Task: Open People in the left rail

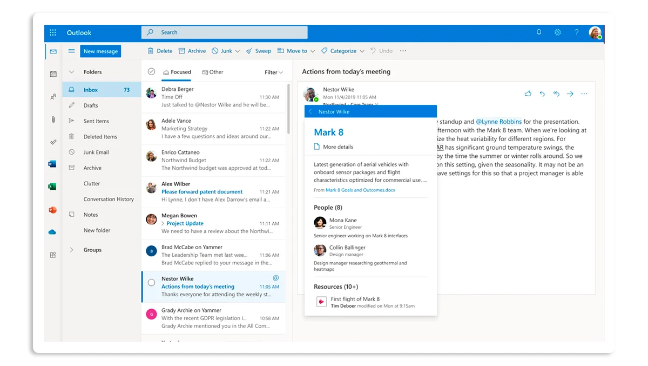Action: 53,97
